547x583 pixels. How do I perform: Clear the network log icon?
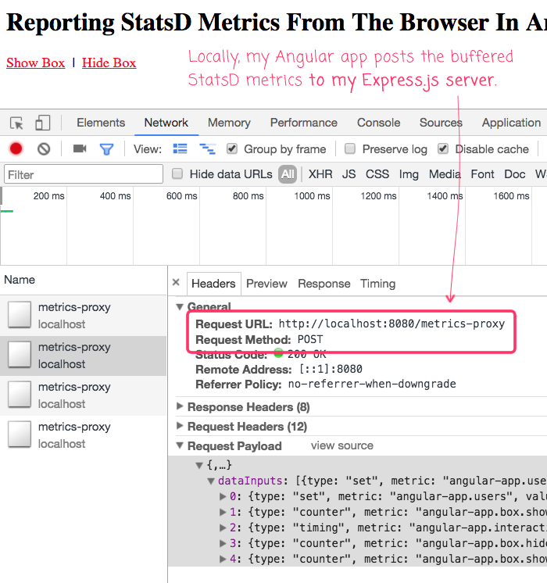[x=44, y=149]
